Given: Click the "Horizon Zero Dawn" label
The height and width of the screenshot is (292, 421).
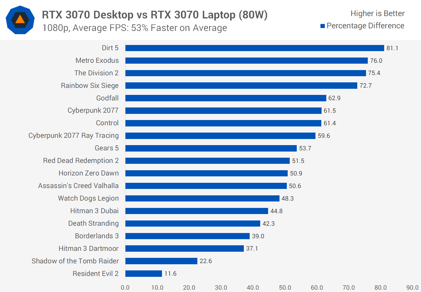Looking at the screenshot, I should click(x=89, y=173).
